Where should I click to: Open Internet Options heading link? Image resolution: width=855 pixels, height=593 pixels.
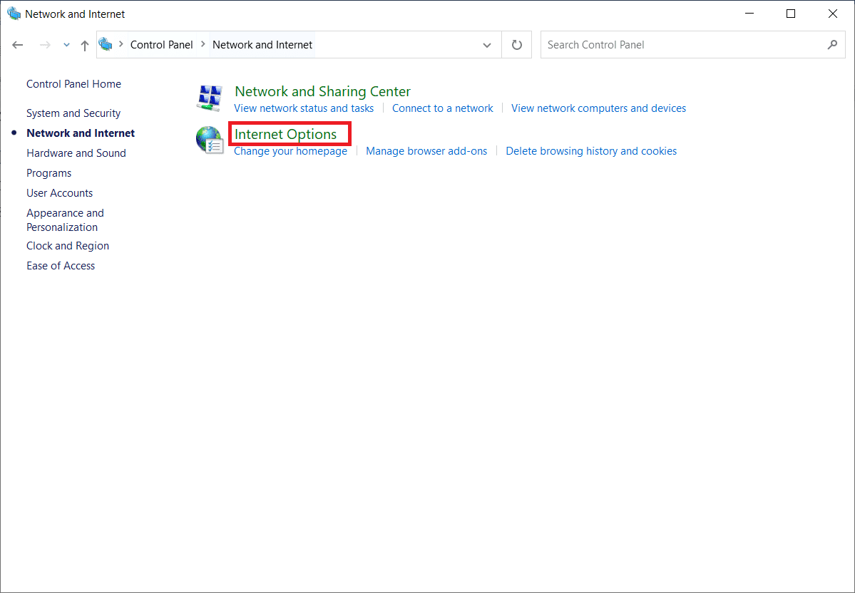pos(285,134)
